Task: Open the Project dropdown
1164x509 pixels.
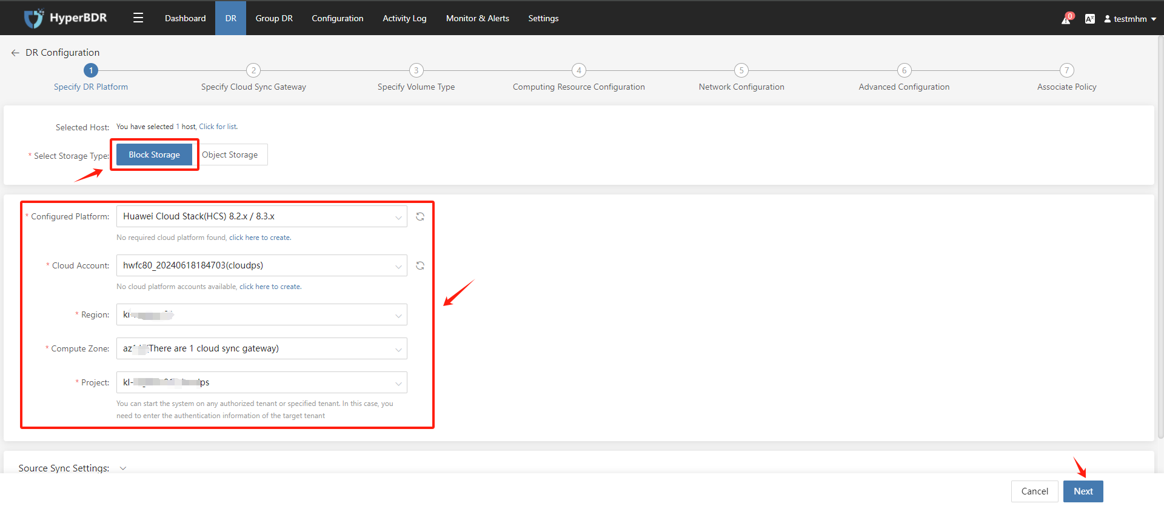Action: pyautogui.click(x=261, y=382)
